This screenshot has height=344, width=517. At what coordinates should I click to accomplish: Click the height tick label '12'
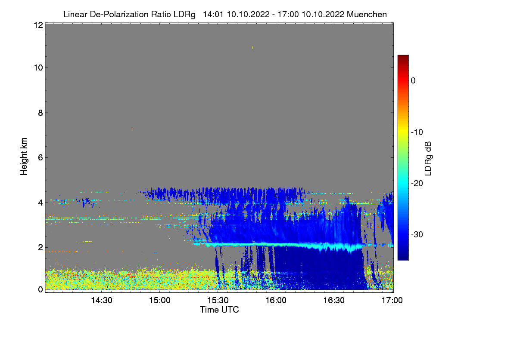pos(37,25)
